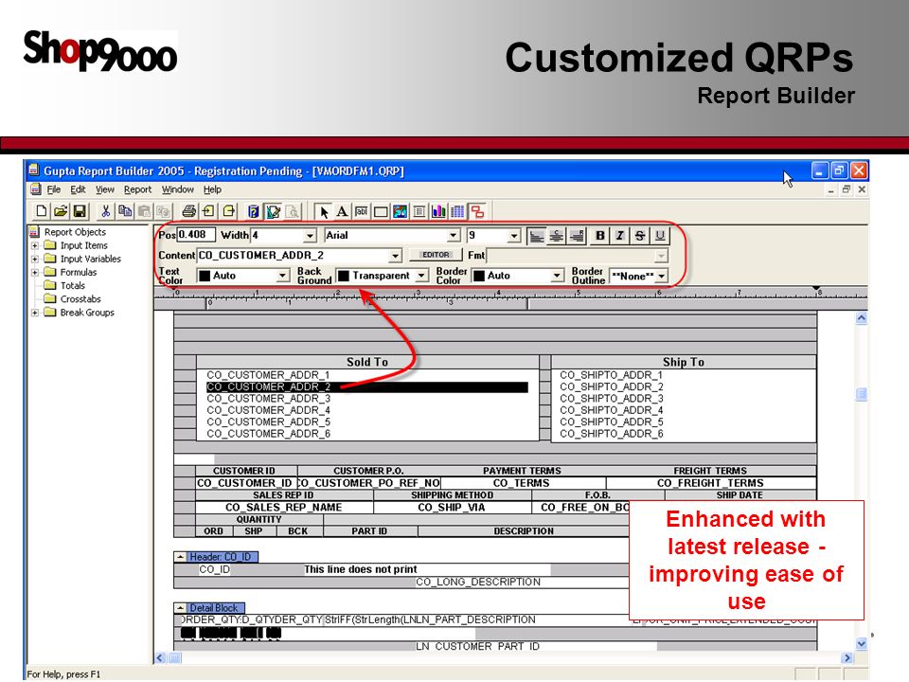909x682 pixels.
Task: Toggle underline formatting
Action: pos(660,236)
